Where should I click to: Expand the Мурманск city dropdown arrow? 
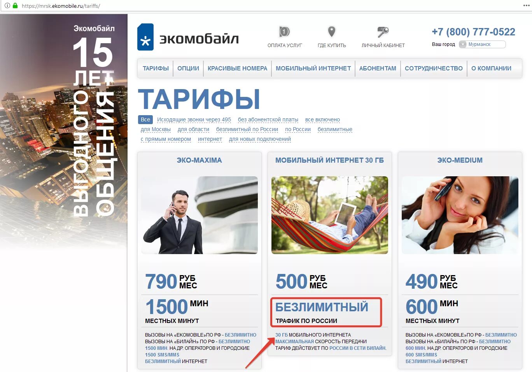[463, 44]
